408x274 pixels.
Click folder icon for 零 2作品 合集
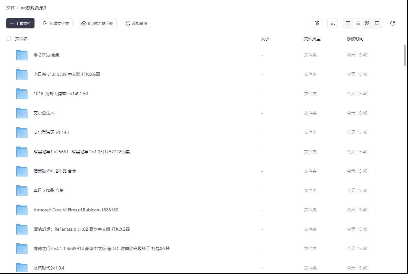[22, 55]
